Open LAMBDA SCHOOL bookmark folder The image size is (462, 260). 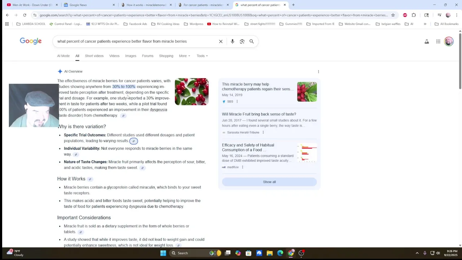click(x=31, y=24)
